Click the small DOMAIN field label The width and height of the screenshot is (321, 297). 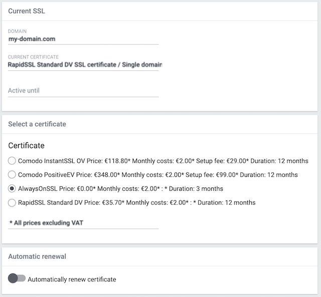click(18, 31)
